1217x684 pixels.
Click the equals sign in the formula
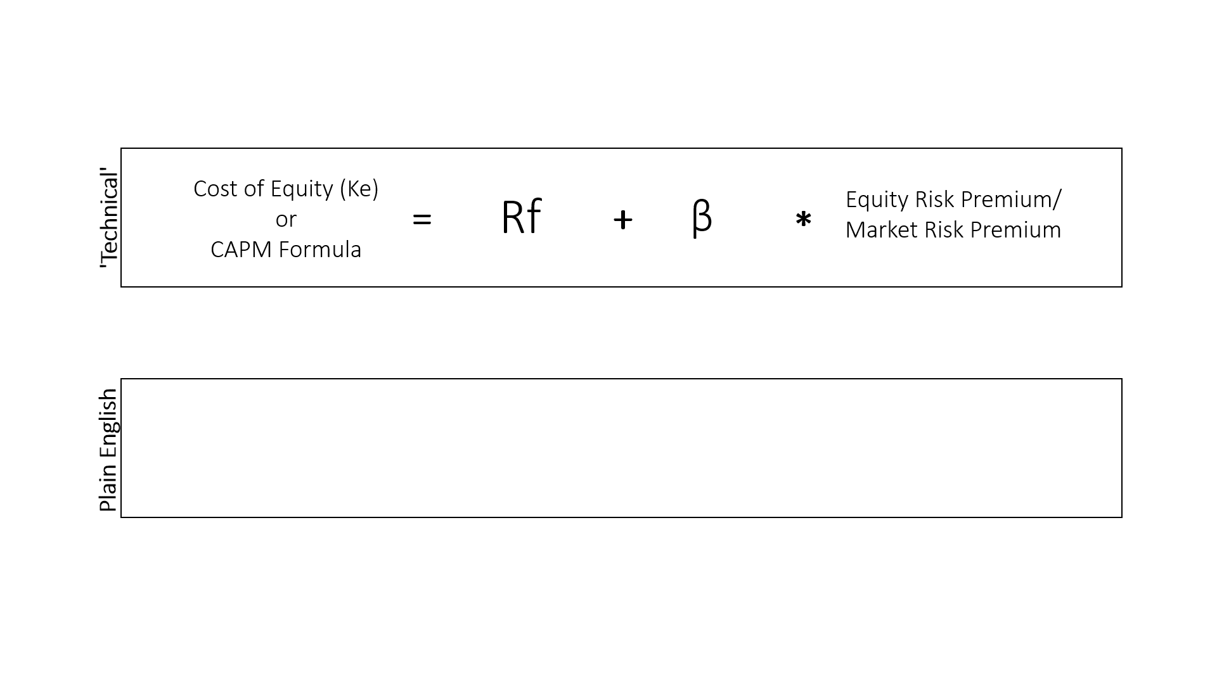[x=422, y=220]
